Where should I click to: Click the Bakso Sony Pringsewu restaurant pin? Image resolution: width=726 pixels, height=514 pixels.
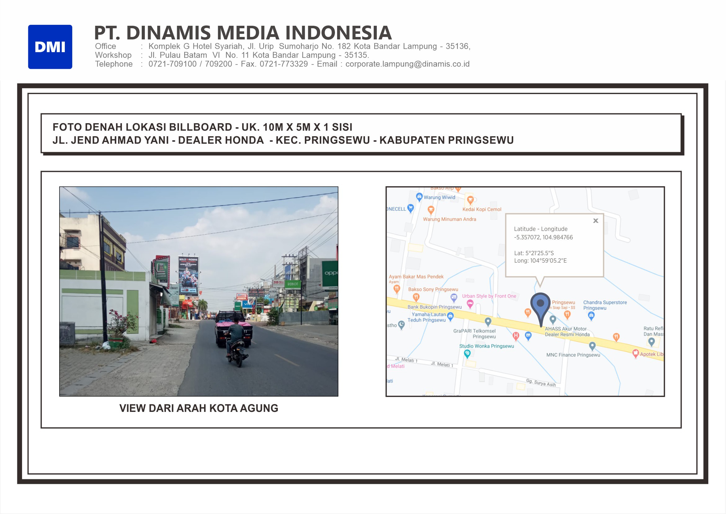[416, 297]
